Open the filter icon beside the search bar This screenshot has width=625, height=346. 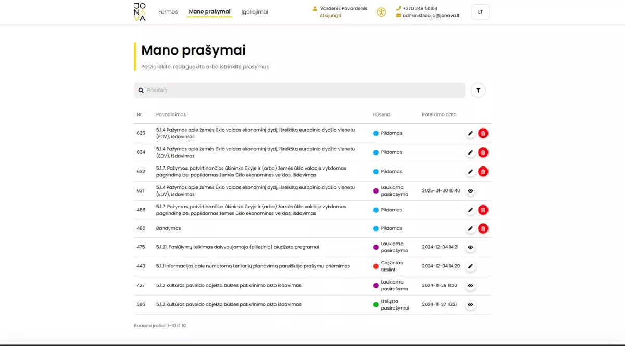tap(478, 90)
